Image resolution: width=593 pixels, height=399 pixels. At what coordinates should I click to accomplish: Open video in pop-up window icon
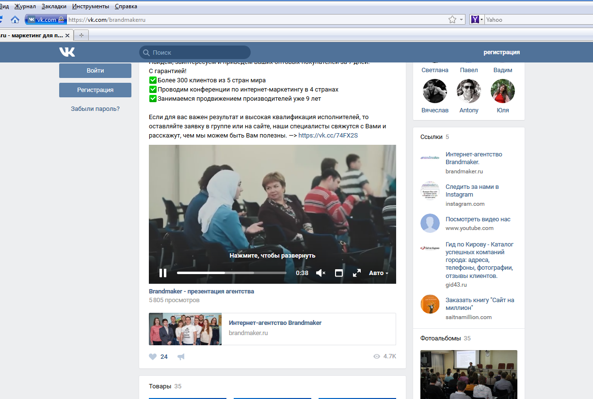click(x=339, y=273)
